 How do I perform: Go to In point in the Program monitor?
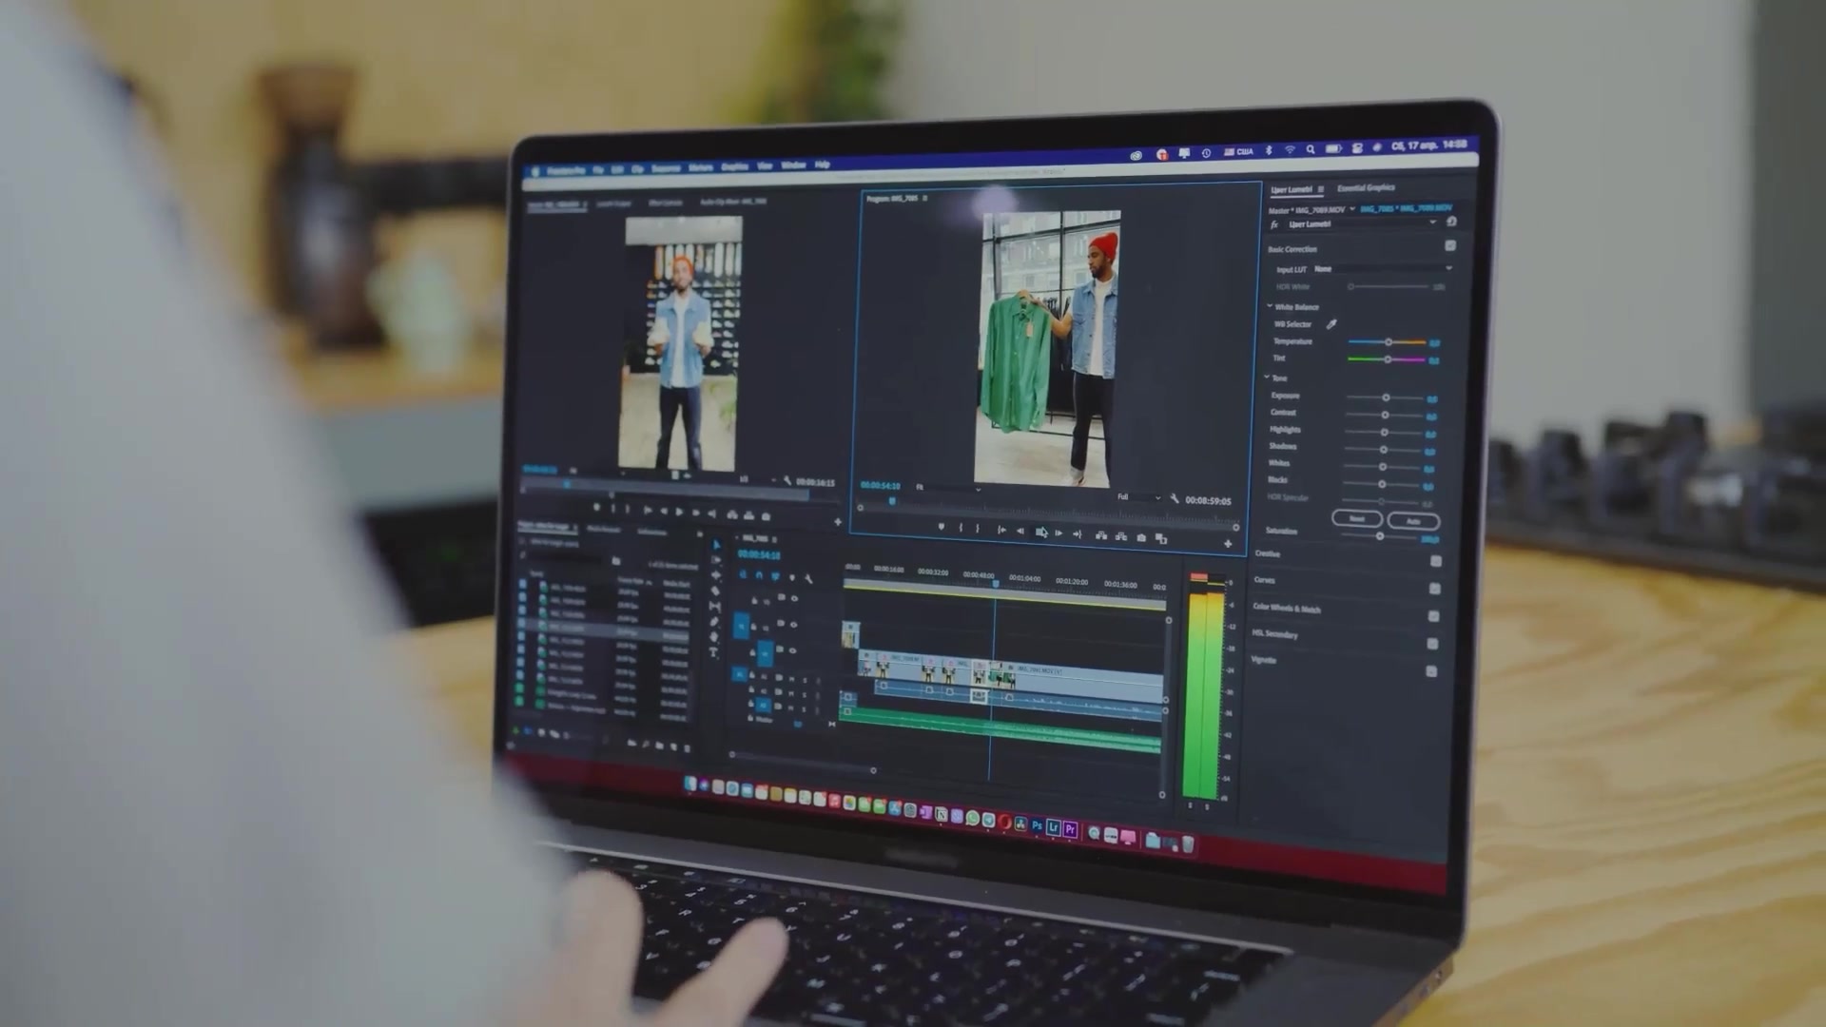click(1001, 530)
